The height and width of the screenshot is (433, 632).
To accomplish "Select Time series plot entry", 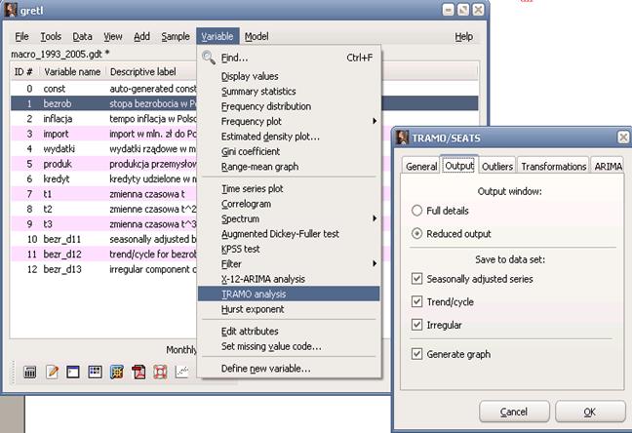I will point(289,188).
